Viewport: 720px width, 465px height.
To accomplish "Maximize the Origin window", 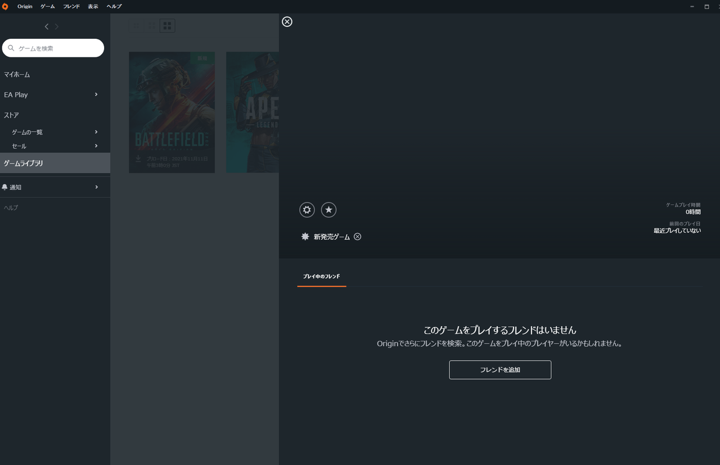I will pos(706,6).
